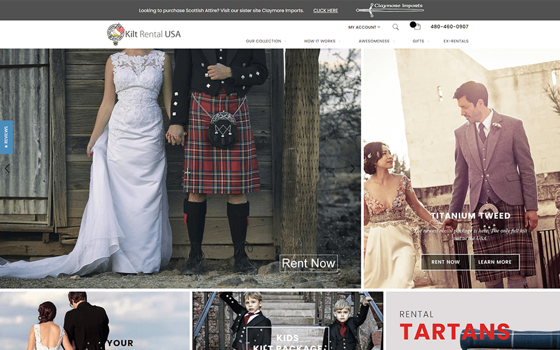Open the HOW IT WORKS dropdown

point(320,41)
